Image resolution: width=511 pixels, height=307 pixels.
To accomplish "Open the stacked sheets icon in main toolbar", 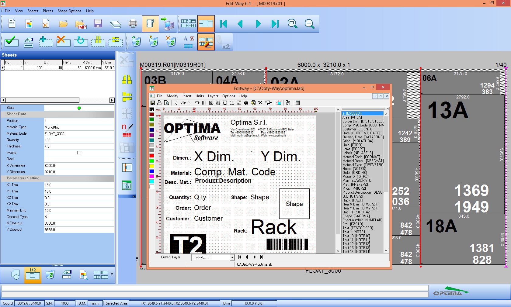I will 115,24.
